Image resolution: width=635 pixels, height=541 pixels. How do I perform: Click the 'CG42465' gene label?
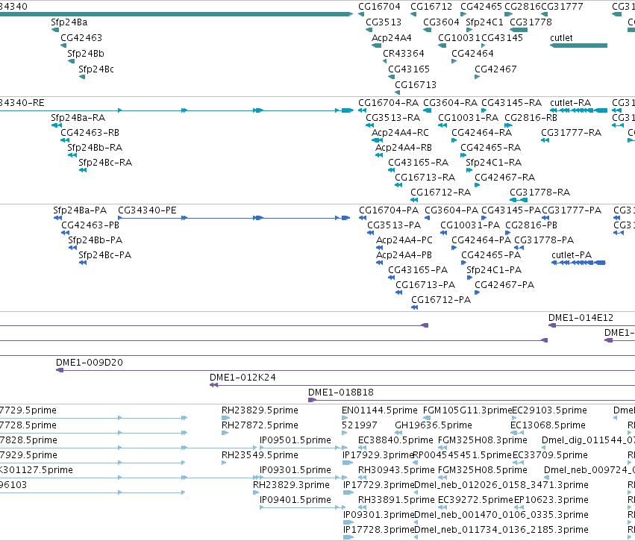[481, 7]
